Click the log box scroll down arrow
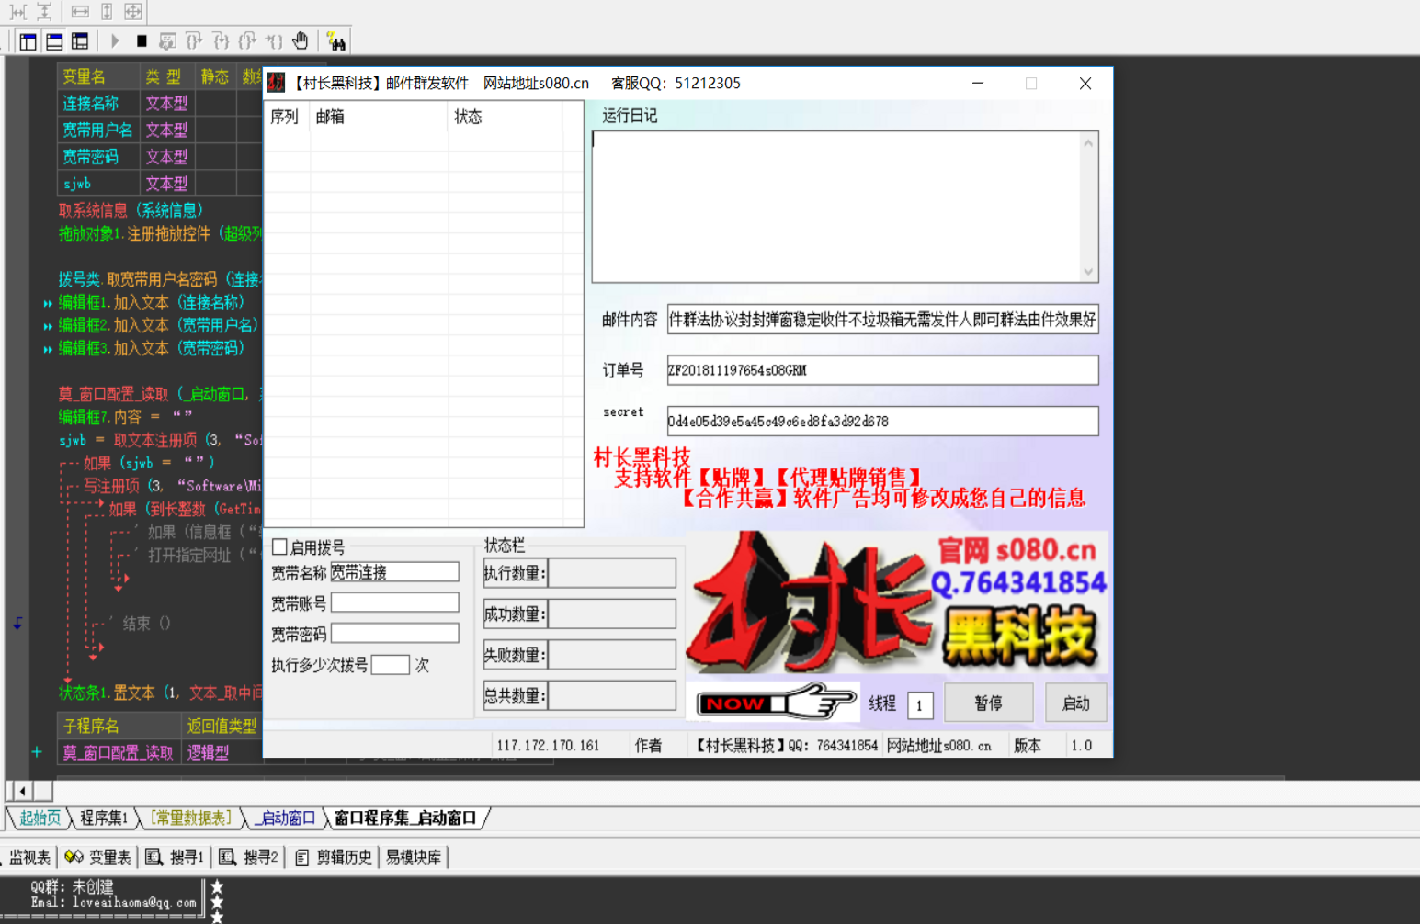The height and width of the screenshot is (924, 1420). click(1088, 272)
